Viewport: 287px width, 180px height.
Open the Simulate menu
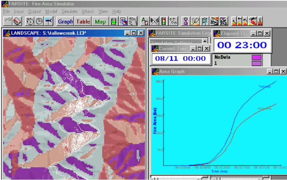(x=69, y=11)
